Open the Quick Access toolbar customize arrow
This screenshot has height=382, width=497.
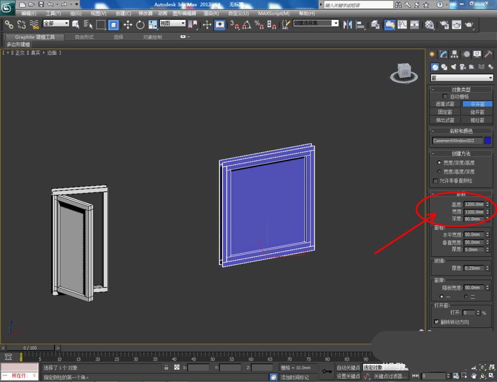pos(77,4)
